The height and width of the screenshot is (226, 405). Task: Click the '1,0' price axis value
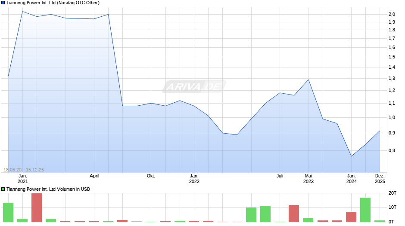click(x=392, y=117)
